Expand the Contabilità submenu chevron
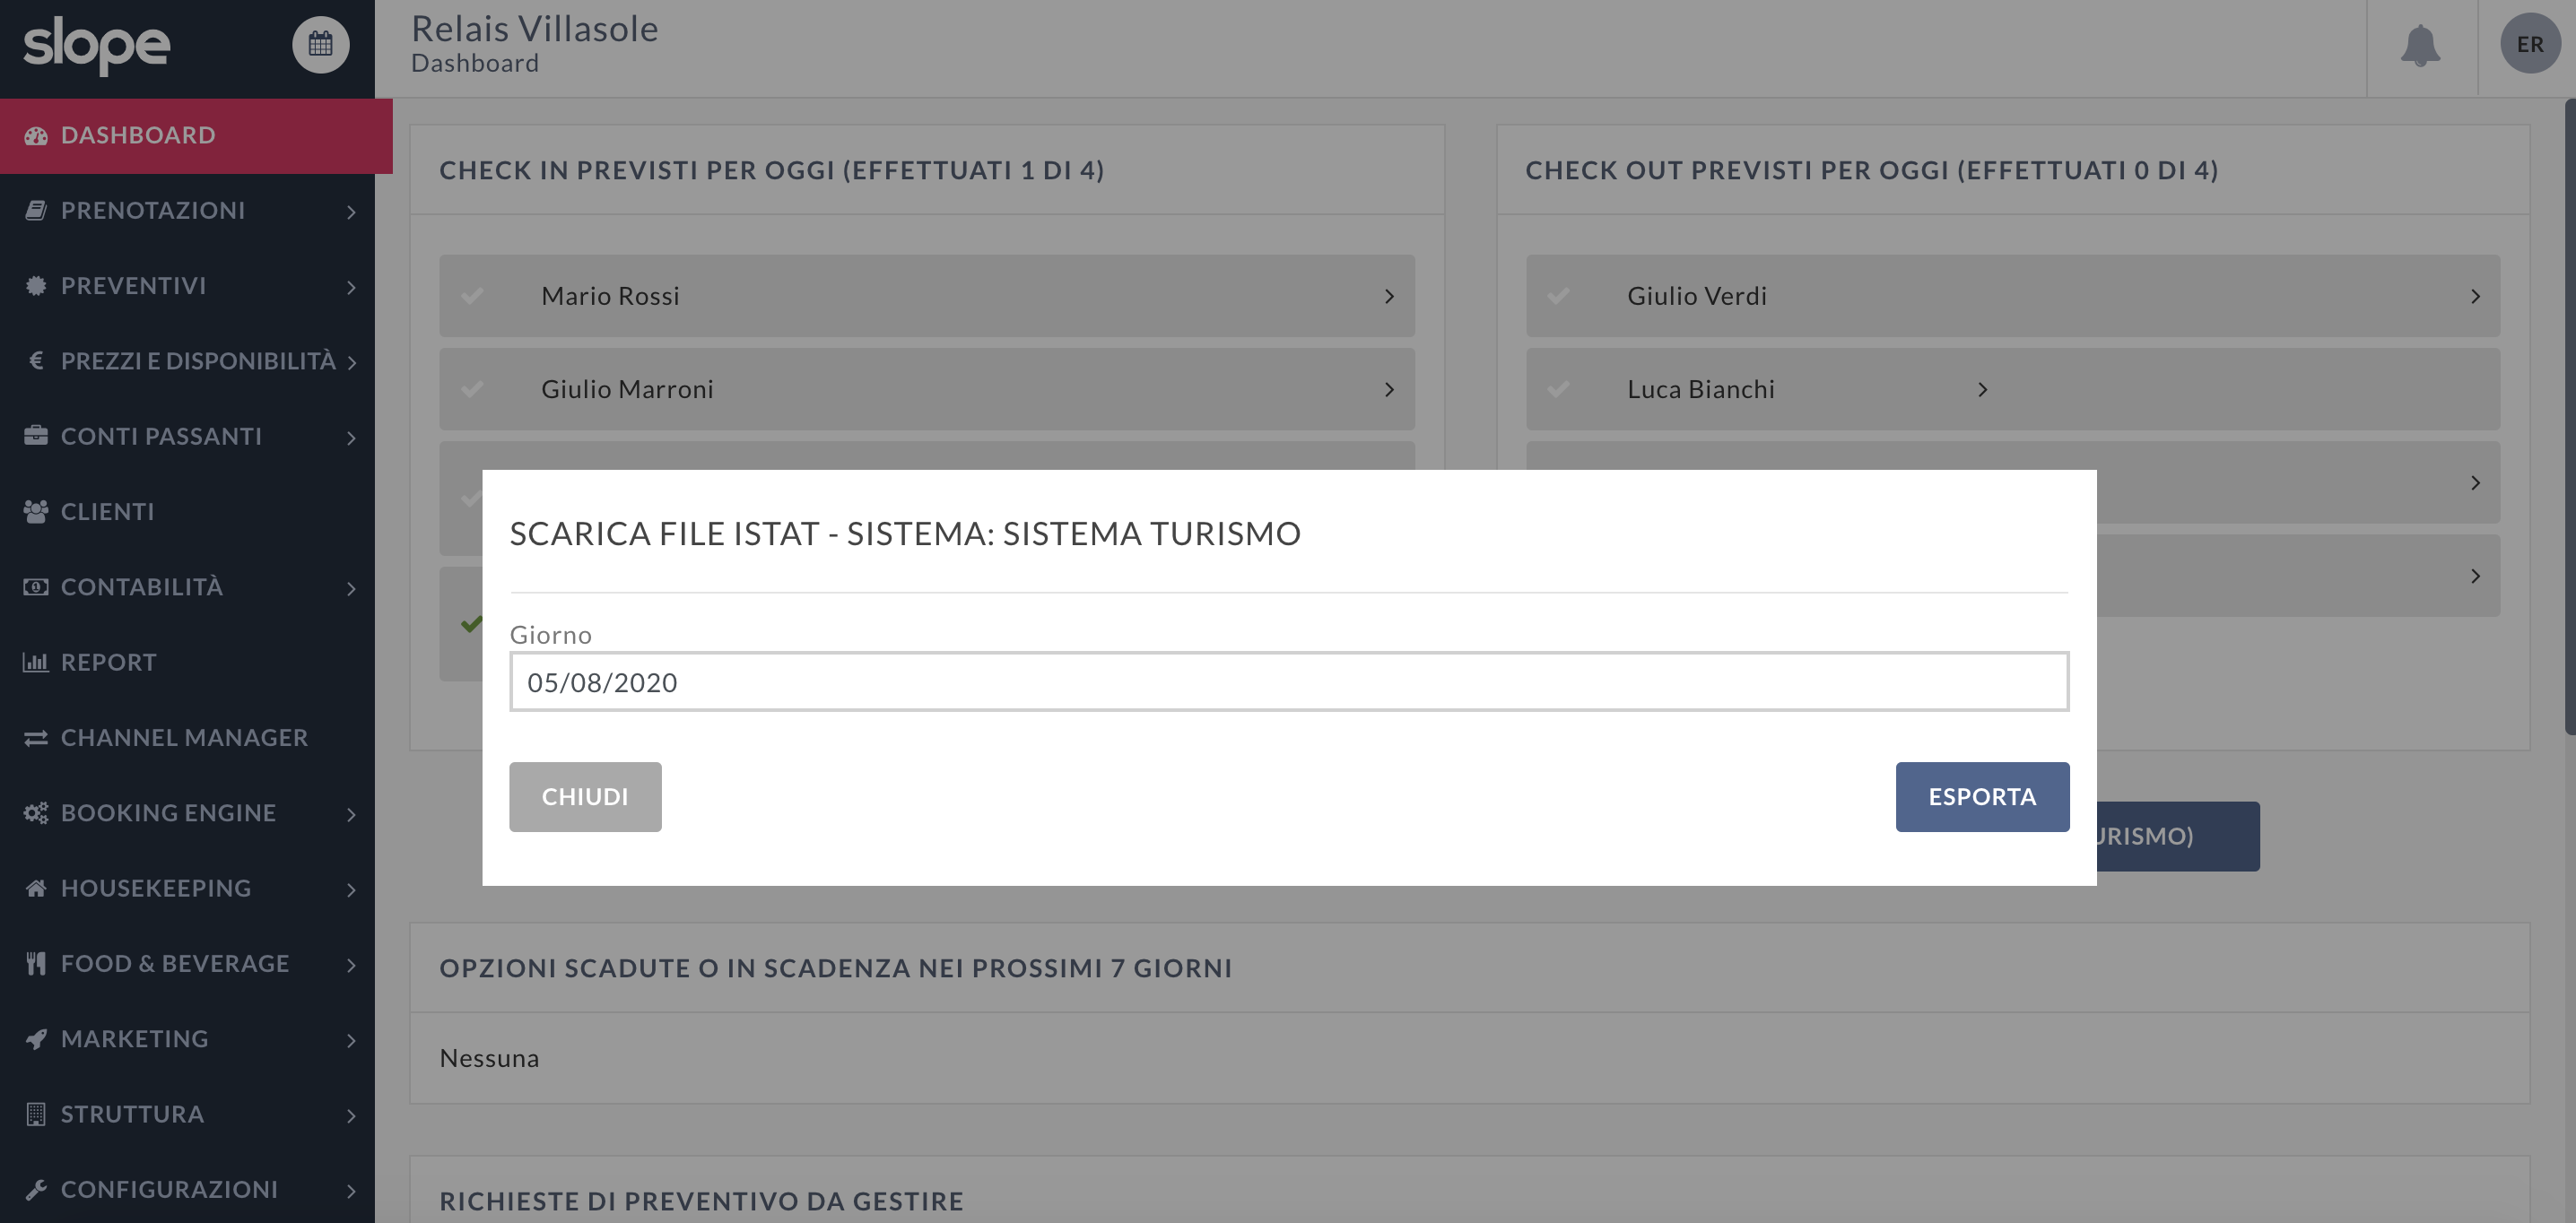Viewport: 2576px width, 1223px height. coord(351,588)
